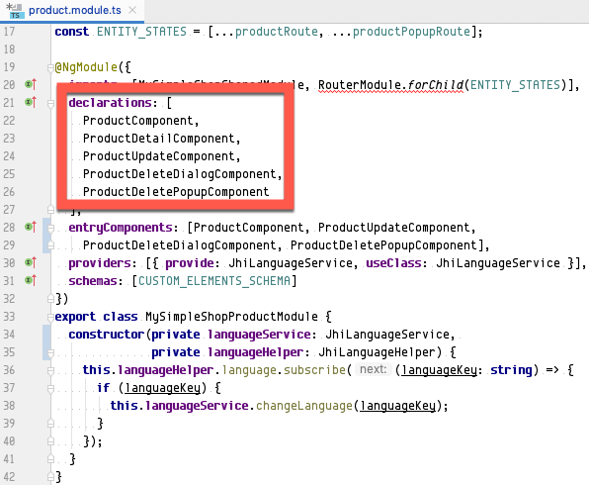The height and width of the screenshot is (485, 589).
Task: Click the declarations property key
Action: pyautogui.click(x=111, y=103)
